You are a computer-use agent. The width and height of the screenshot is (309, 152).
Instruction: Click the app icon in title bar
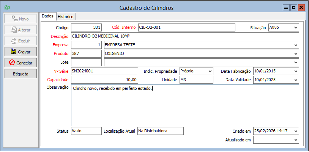click(x=6, y=8)
